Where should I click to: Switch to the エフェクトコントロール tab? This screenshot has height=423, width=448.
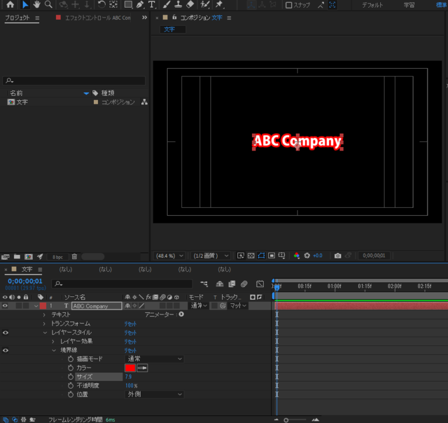tap(96, 18)
